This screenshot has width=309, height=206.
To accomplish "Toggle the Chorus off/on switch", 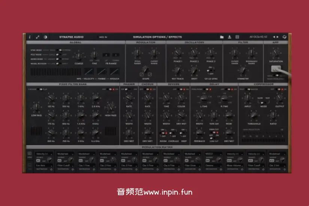I will (x=148, y=89).
